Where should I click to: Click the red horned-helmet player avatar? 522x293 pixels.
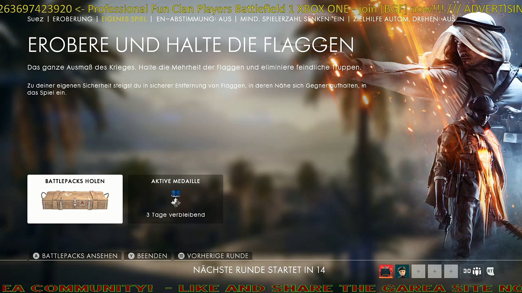(386, 271)
